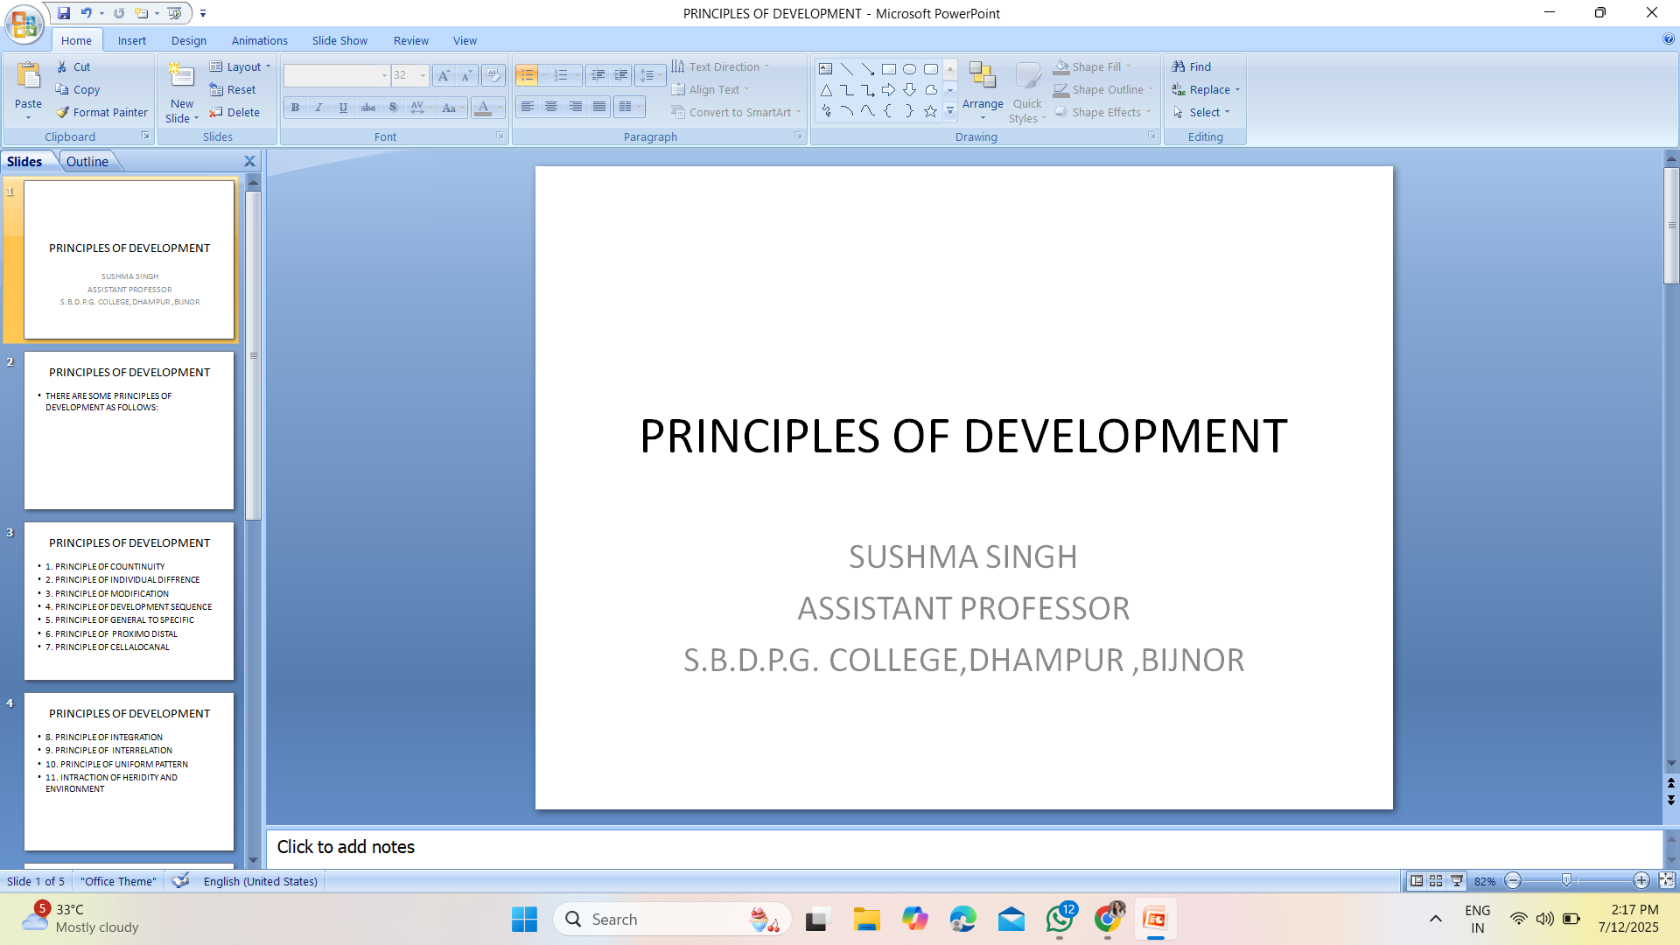The image size is (1680, 945).
Task: Insert a New Slide
Action: (x=182, y=93)
